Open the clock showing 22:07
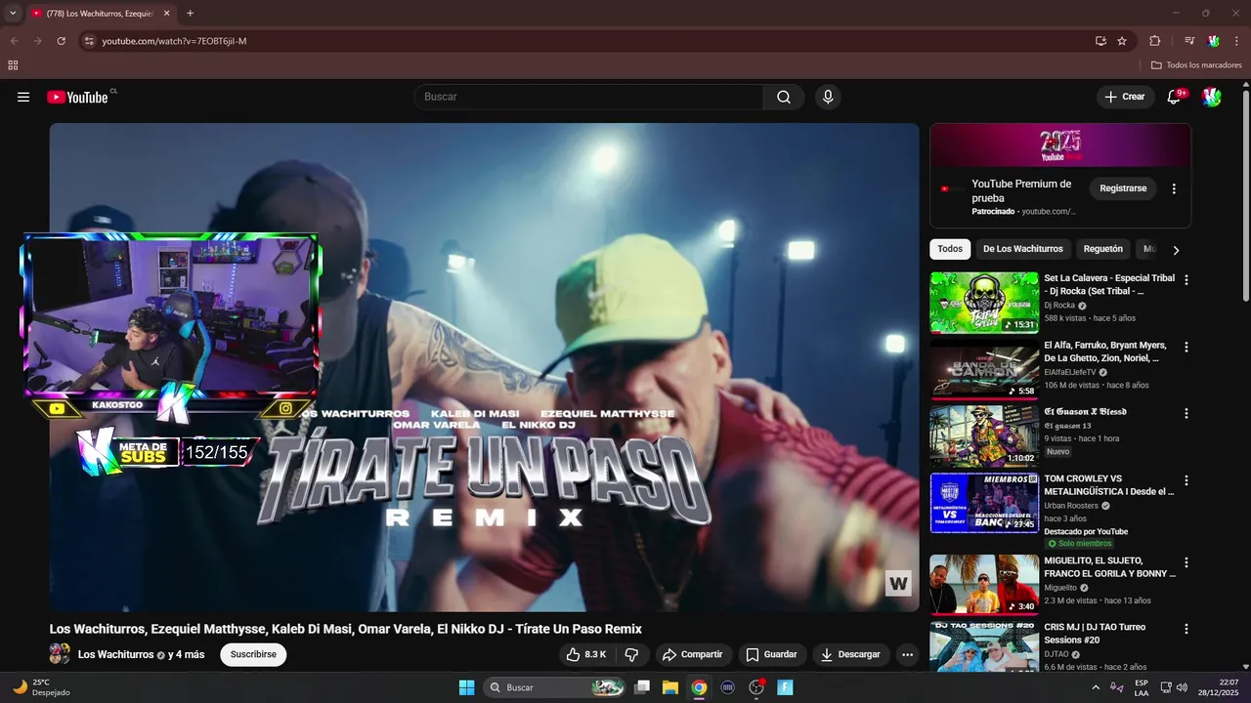The image size is (1251, 703). (x=1221, y=687)
